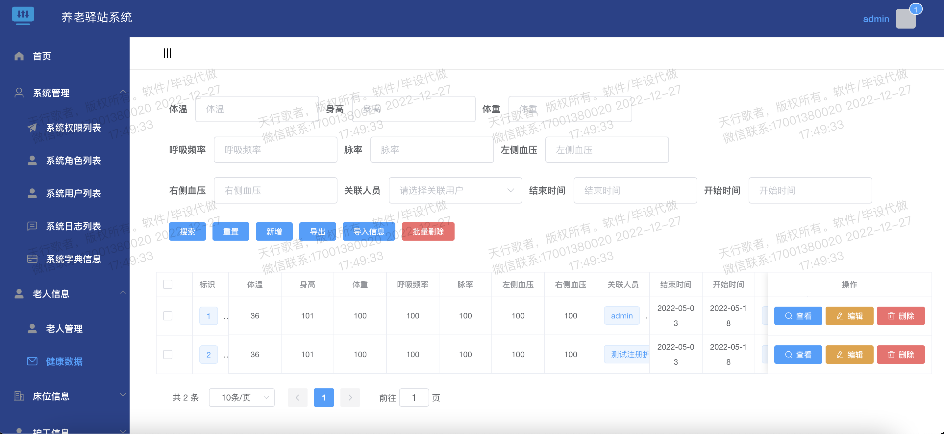Open 老人管理 menu item
This screenshot has height=434, width=944.
coord(64,328)
